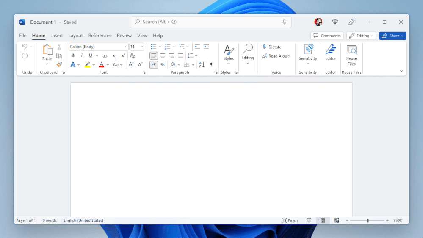The height and width of the screenshot is (238, 423).
Task: Start Read Aloud
Action: tap(275, 56)
